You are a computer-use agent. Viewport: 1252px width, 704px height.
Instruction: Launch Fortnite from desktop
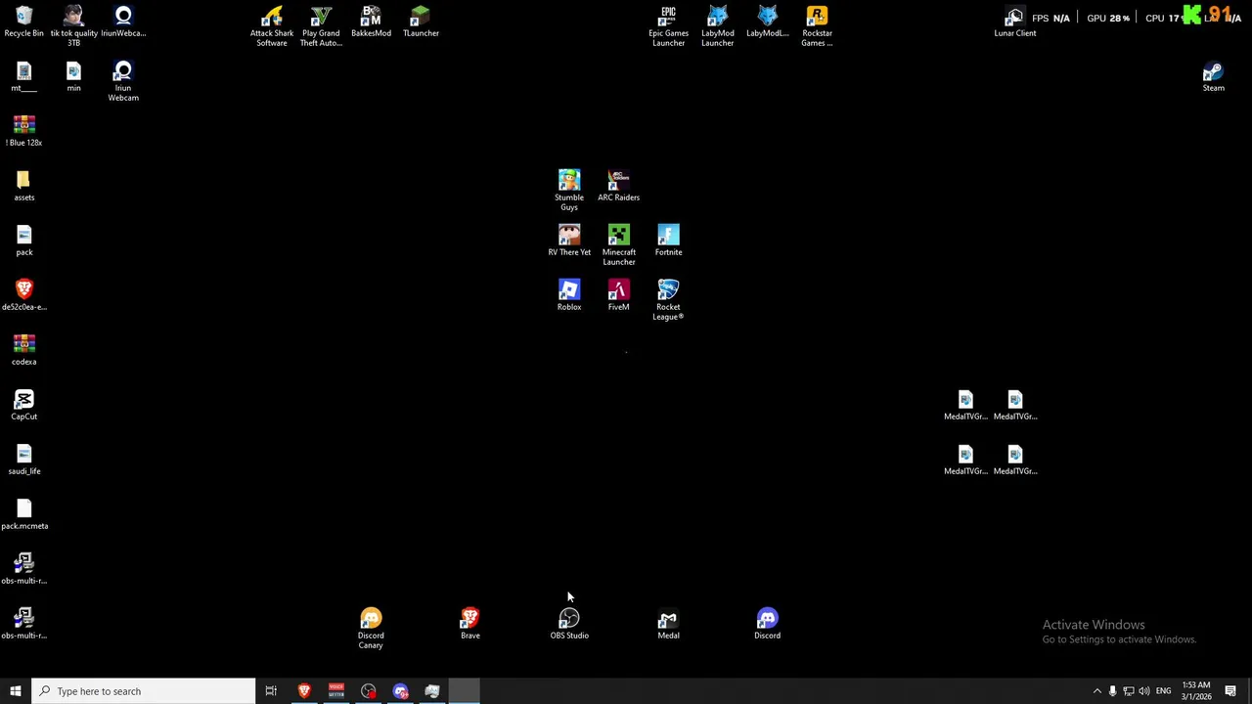click(668, 241)
